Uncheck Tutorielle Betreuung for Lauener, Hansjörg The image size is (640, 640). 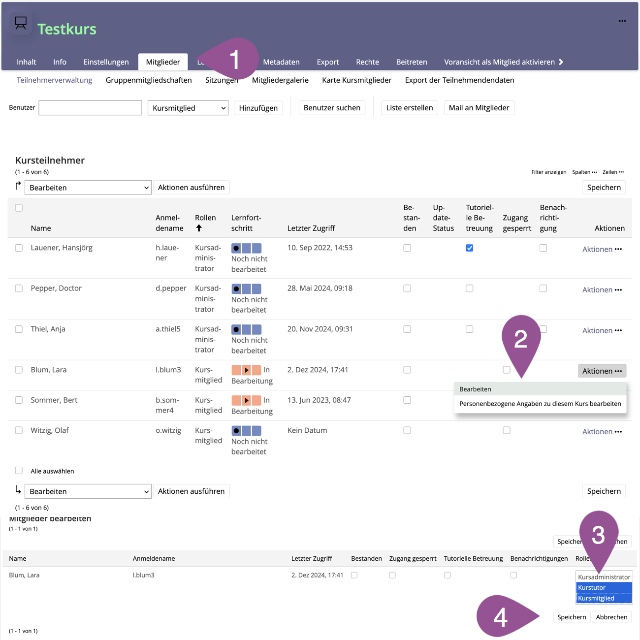click(470, 248)
